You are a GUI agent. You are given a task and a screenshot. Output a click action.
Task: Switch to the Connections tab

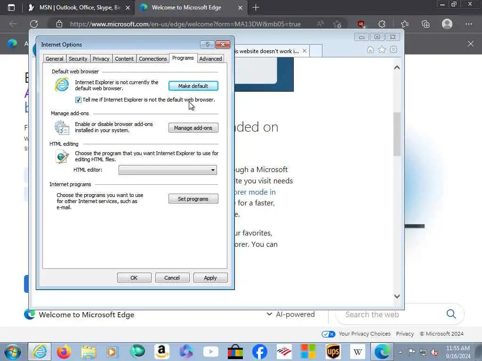(153, 59)
